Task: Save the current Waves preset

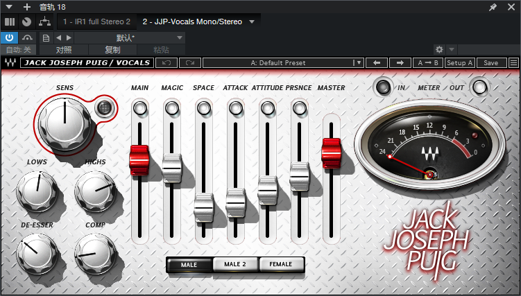Action: coord(491,62)
